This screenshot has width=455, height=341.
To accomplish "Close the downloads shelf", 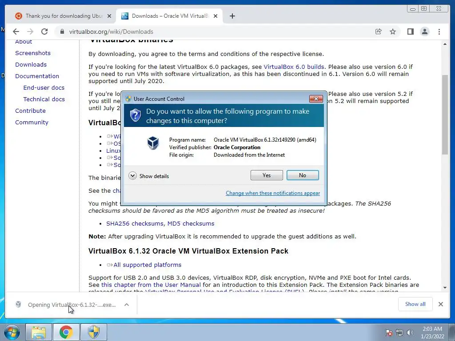I will click(x=440, y=304).
